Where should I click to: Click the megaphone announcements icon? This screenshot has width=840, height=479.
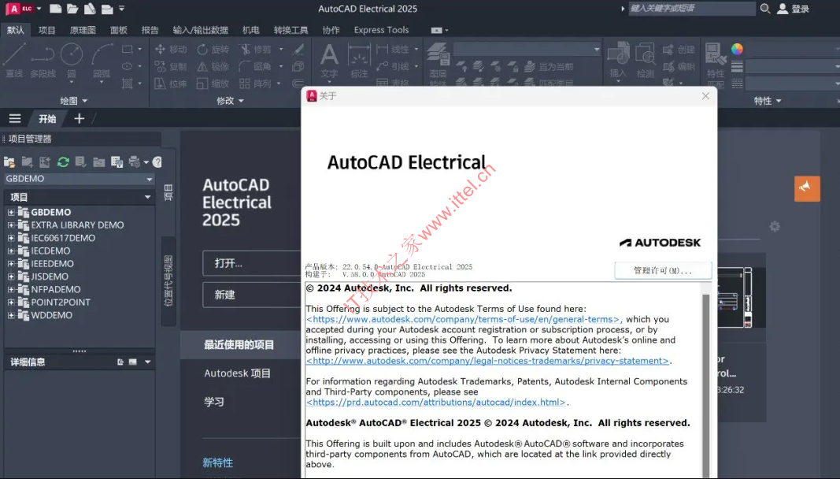click(x=807, y=189)
